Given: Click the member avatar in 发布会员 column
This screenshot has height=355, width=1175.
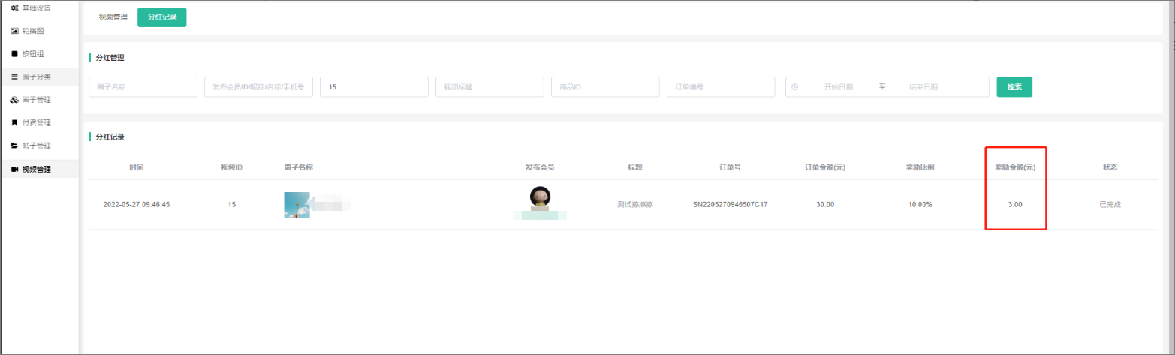Looking at the screenshot, I should [x=539, y=197].
